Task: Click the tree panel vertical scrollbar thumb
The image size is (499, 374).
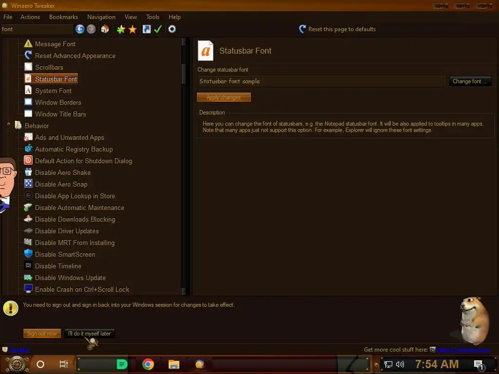Action: (184, 74)
